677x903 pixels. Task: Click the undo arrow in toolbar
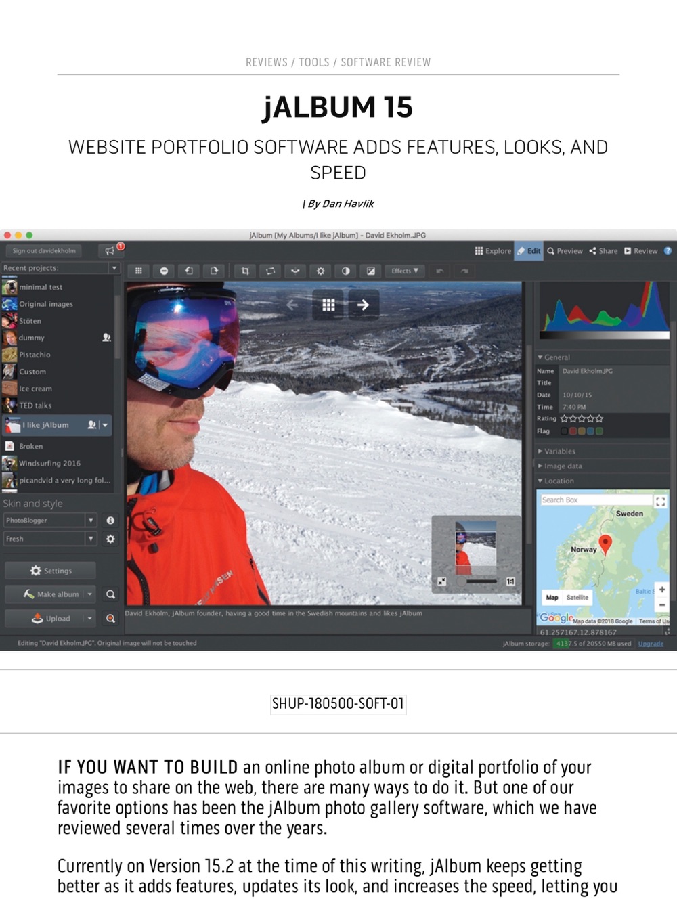[x=440, y=271]
